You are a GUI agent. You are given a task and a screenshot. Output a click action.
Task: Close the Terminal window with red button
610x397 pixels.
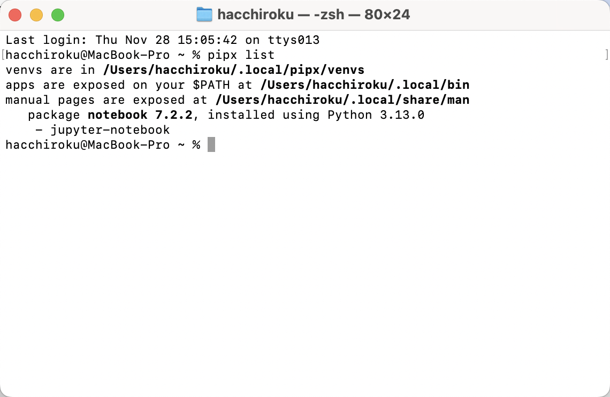[15, 15]
